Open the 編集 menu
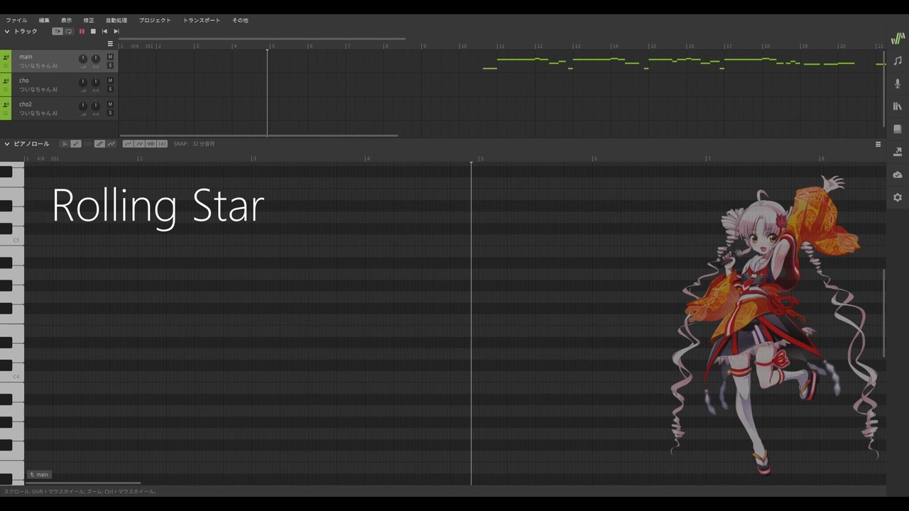 (44, 21)
